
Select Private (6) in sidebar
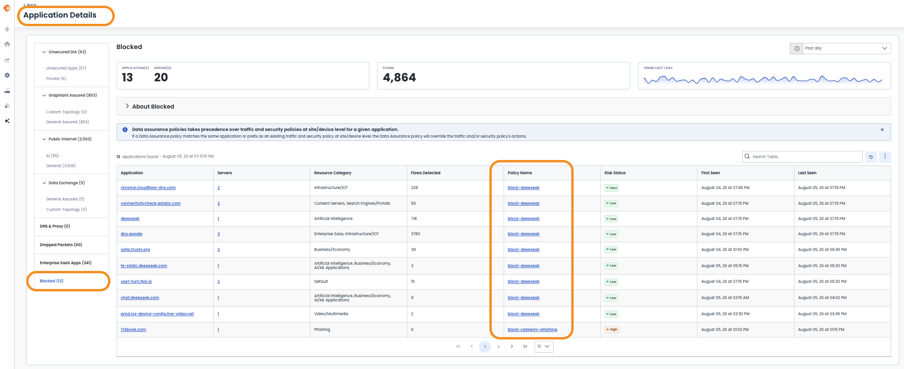(x=56, y=79)
